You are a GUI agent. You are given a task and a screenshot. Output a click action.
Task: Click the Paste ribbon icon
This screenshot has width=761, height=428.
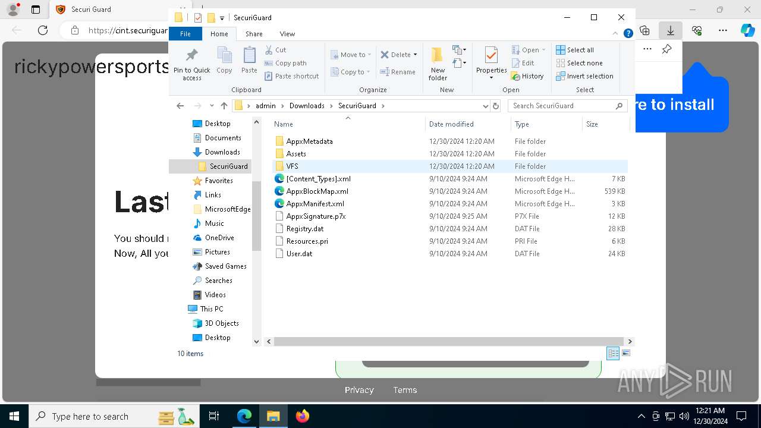[249, 61]
